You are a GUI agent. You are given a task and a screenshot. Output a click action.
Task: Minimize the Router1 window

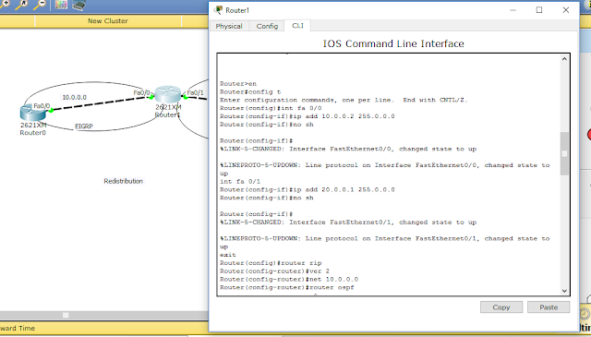pyautogui.click(x=513, y=10)
